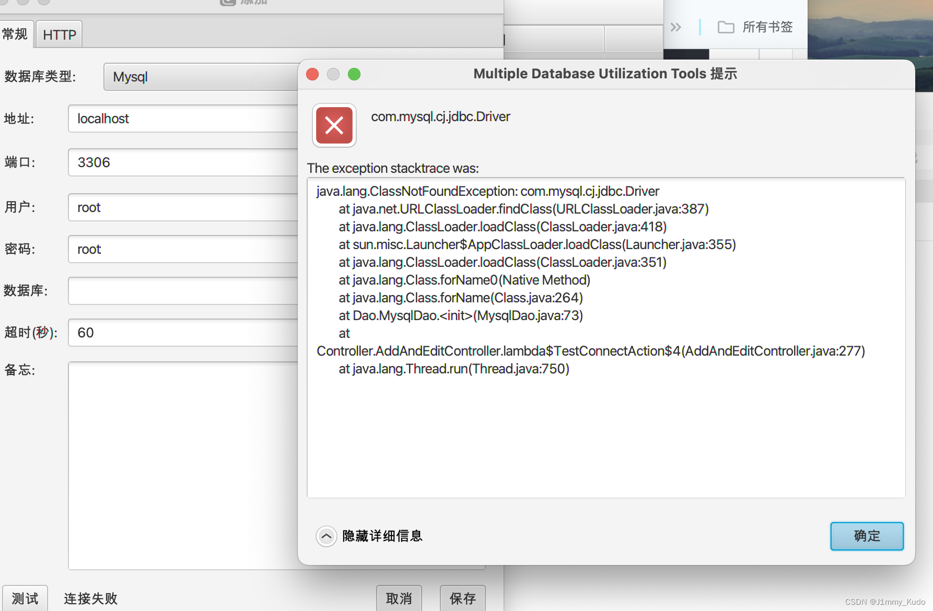
Task: Click the 取消 cancel button
Action: [x=399, y=598]
